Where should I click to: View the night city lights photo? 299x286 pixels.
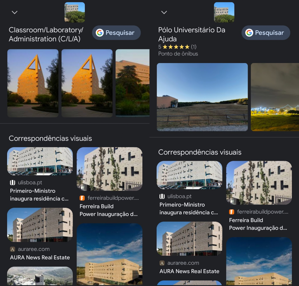[x=275, y=97]
